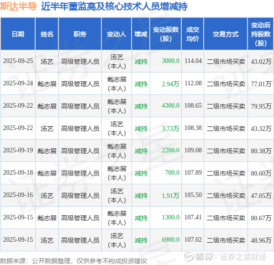274x265 pixels.
Task: Select the 变动后持股数(股) column header
Action: point(261,34)
